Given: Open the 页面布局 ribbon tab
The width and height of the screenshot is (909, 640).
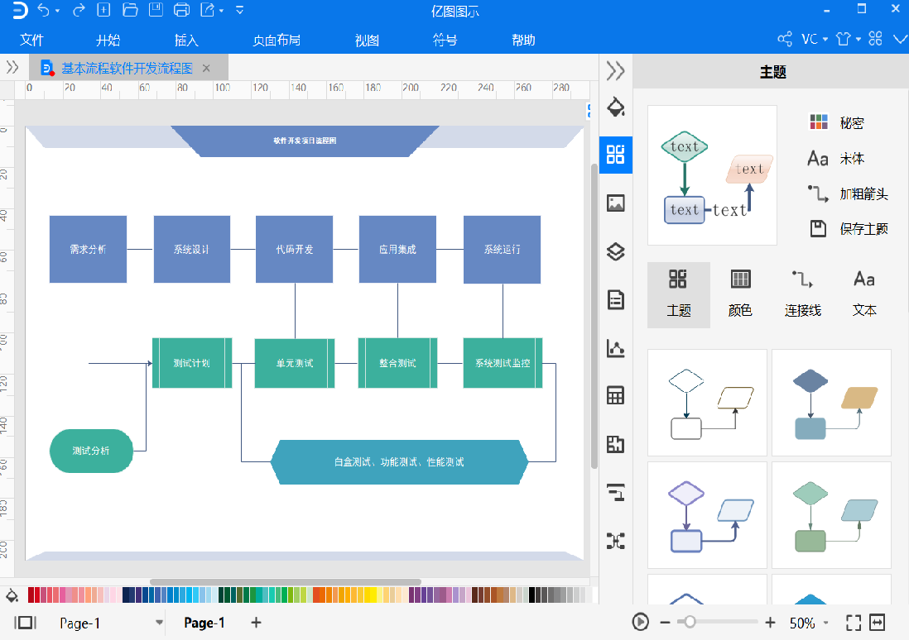Looking at the screenshot, I should pyautogui.click(x=277, y=40).
